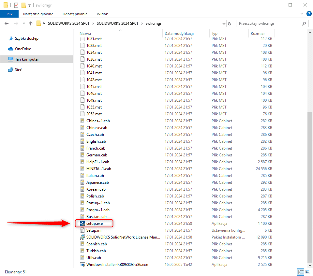Select Ten komputer in navigation pane
The height and width of the screenshot is (276, 313).
(x=27, y=59)
